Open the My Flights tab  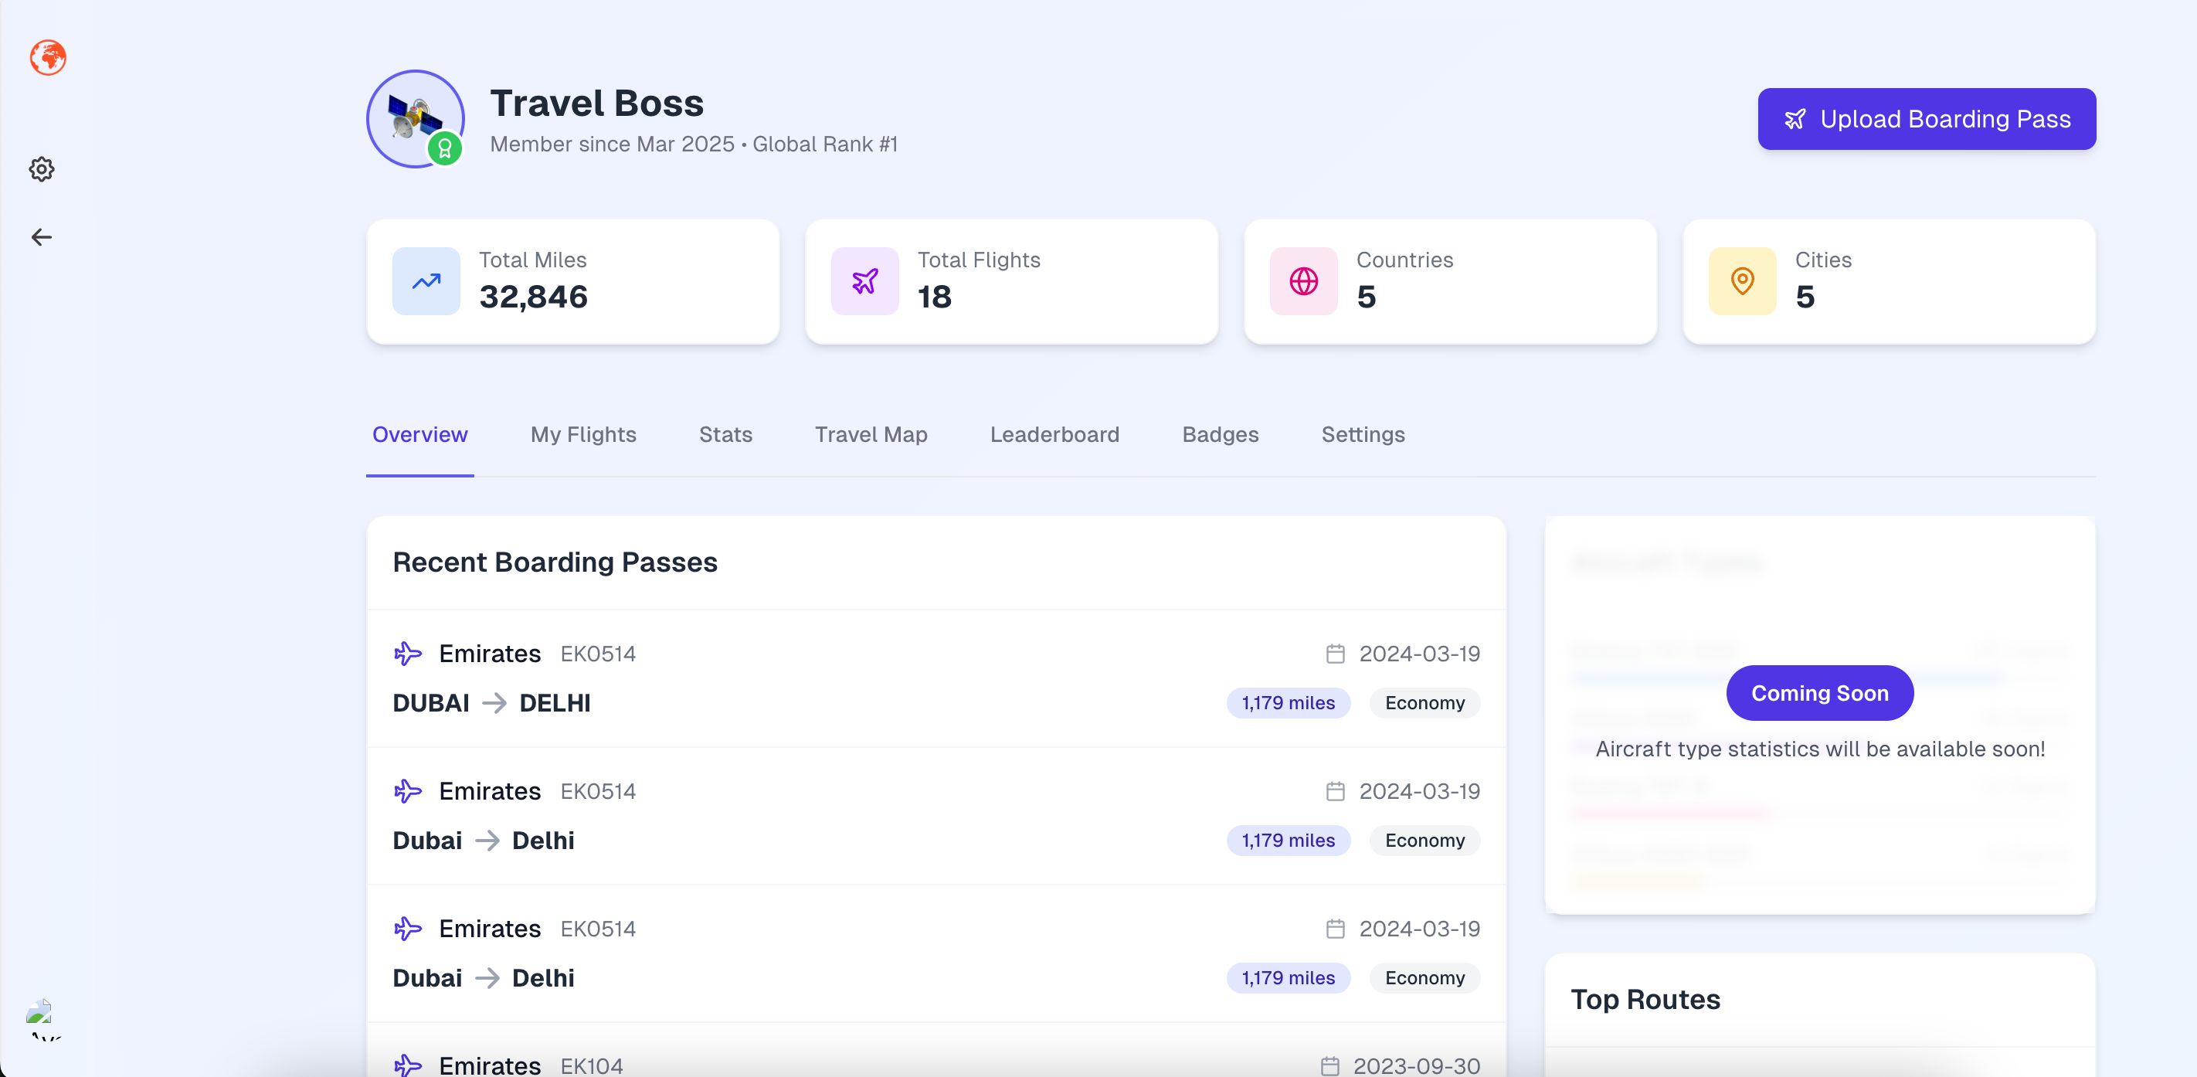pos(583,435)
